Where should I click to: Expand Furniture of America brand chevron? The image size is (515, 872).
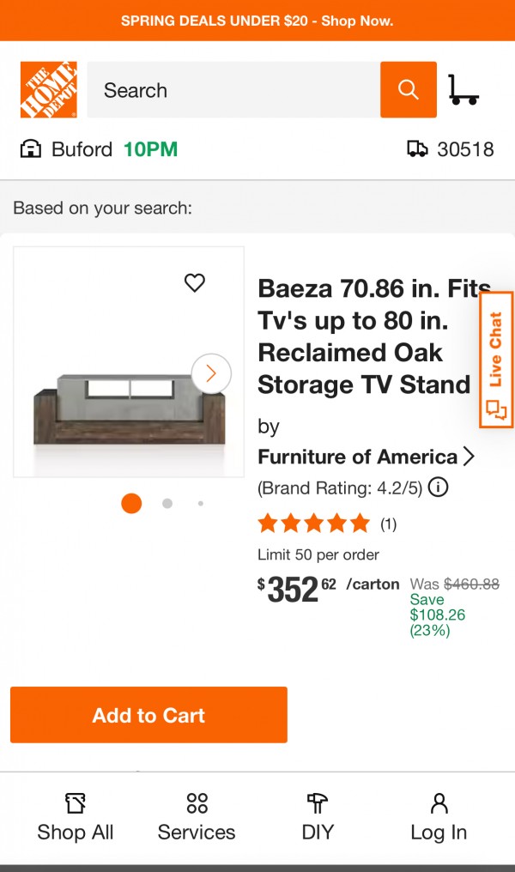(x=469, y=457)
